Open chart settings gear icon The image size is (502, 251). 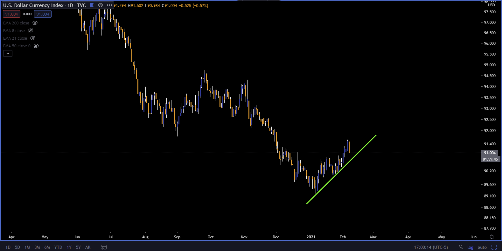click(492, 237)
